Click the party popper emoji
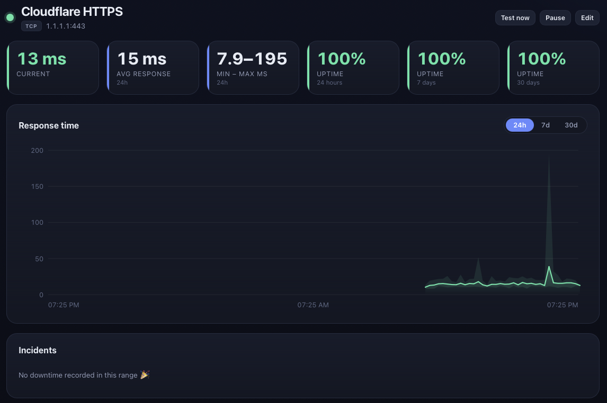The image size is (607, 403). 145,375
